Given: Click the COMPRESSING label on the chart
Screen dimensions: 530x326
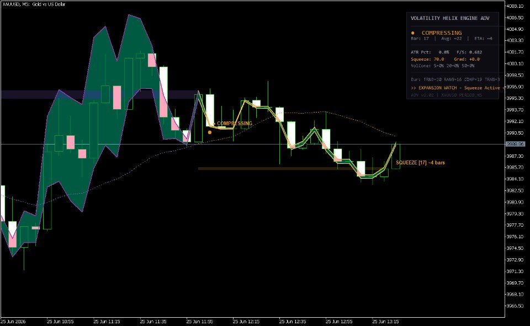Looking at the screenshot, I should (x=235, y=124).
